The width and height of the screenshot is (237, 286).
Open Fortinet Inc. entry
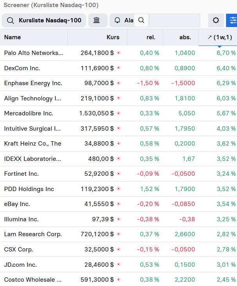point(22,174)
